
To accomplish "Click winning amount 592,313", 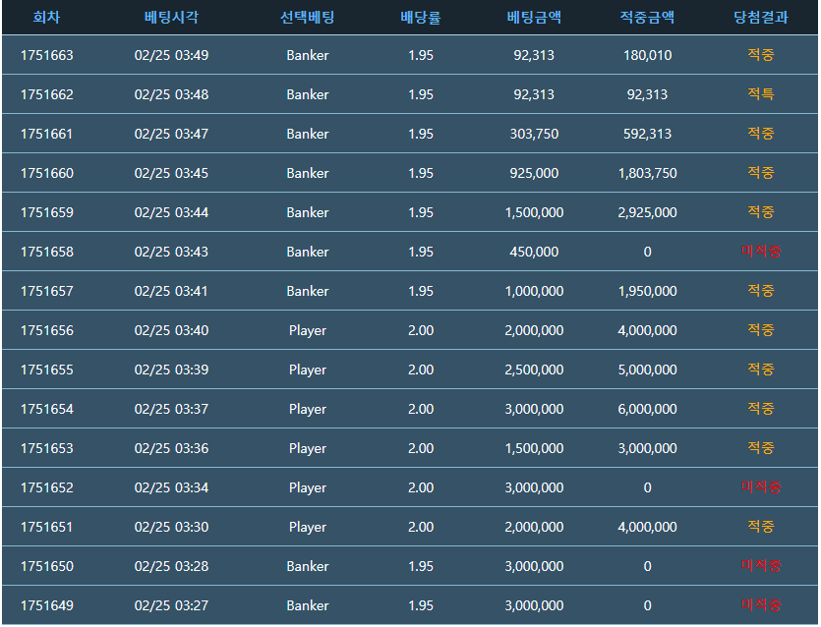I will (x=647, y=134).
